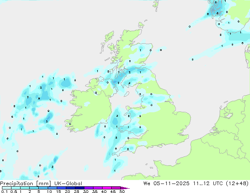Select the 0.5–1 mm legend color swatch
The height and width of the screenshot is (193, 250).
(x=16, y=188)
